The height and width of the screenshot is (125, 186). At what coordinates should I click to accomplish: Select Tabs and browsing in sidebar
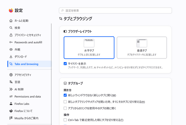pos(29,64)
